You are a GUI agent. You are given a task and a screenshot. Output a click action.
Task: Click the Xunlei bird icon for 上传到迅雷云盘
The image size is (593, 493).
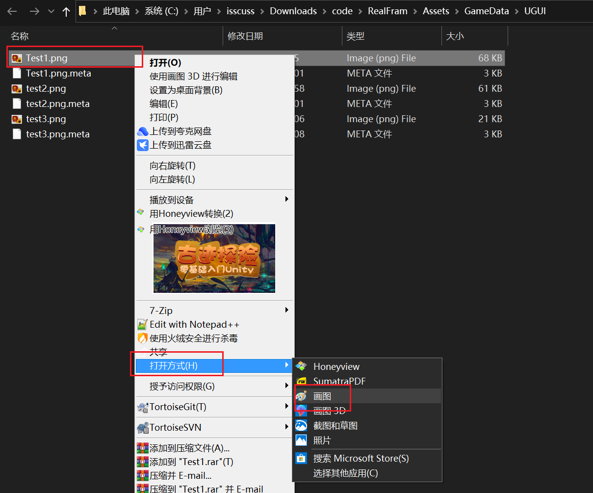tap(142, 145)
